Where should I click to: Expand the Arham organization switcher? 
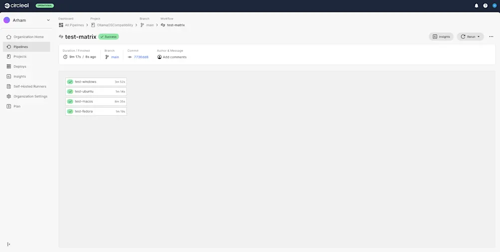point(48,20)
